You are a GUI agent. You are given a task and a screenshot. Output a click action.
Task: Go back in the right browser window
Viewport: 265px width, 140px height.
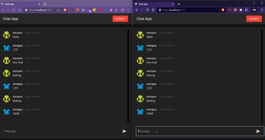pyautogui.click(x=137, y=10)
